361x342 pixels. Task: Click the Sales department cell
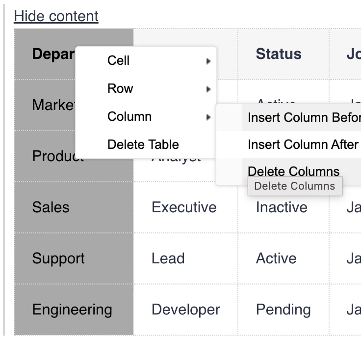point(51,207)
